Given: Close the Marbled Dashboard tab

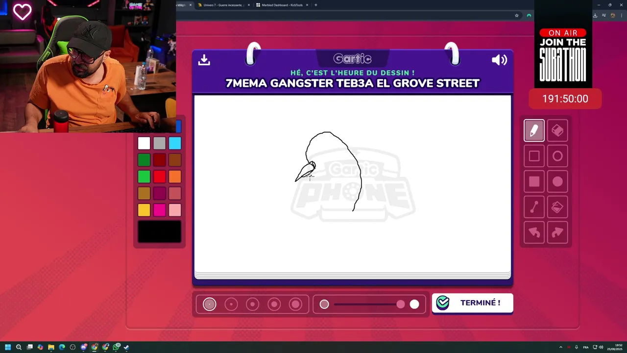Looking at the screenshot, I should coord(307,5).
